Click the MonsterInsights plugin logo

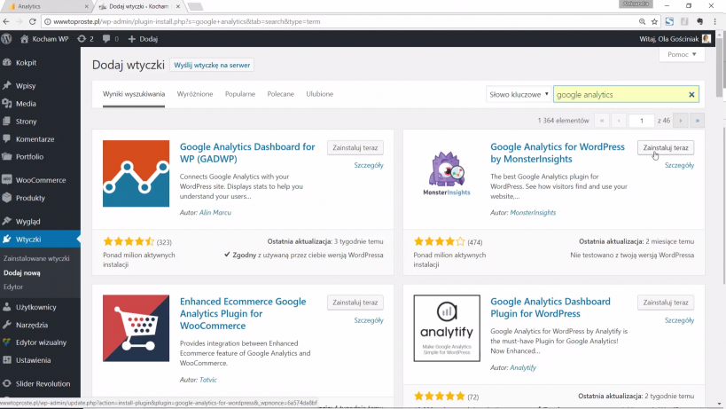447,174
